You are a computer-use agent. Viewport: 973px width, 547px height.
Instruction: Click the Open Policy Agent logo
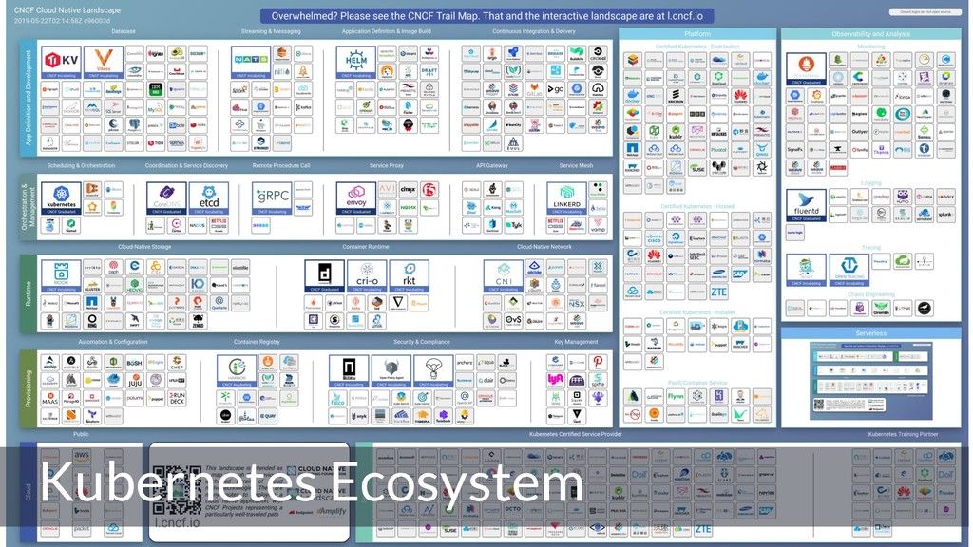[x=391, y=371]
